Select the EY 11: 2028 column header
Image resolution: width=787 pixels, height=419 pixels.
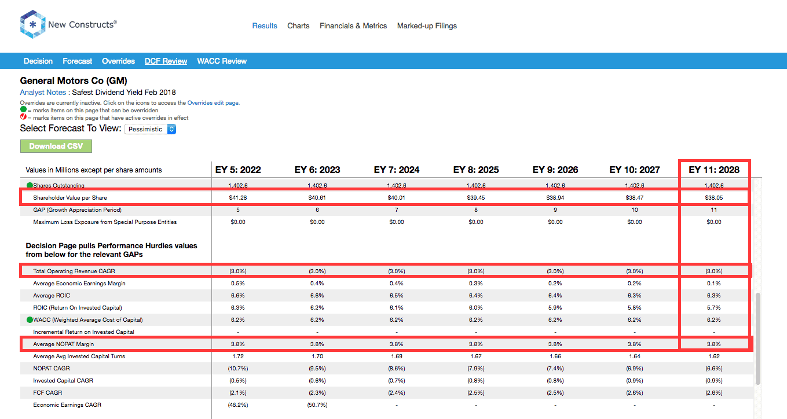714,170
